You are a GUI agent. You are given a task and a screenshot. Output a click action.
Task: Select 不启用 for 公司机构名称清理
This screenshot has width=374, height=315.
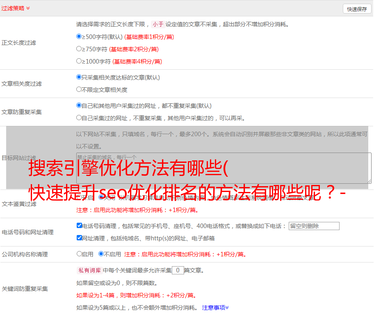click(101, 253)
